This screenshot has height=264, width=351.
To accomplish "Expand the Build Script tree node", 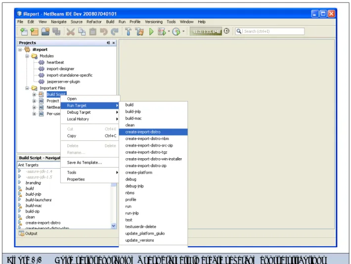I will tap(34, 94).
